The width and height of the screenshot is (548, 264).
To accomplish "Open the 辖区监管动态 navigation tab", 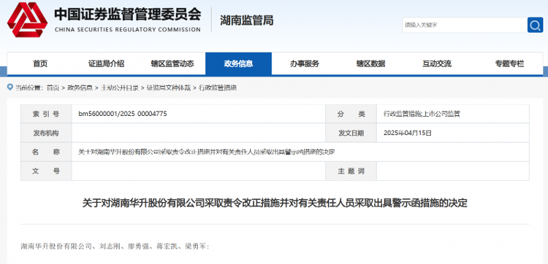I will pos(172,64).
